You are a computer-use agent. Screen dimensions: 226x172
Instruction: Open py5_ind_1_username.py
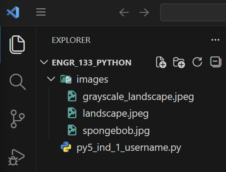(129, 148)
